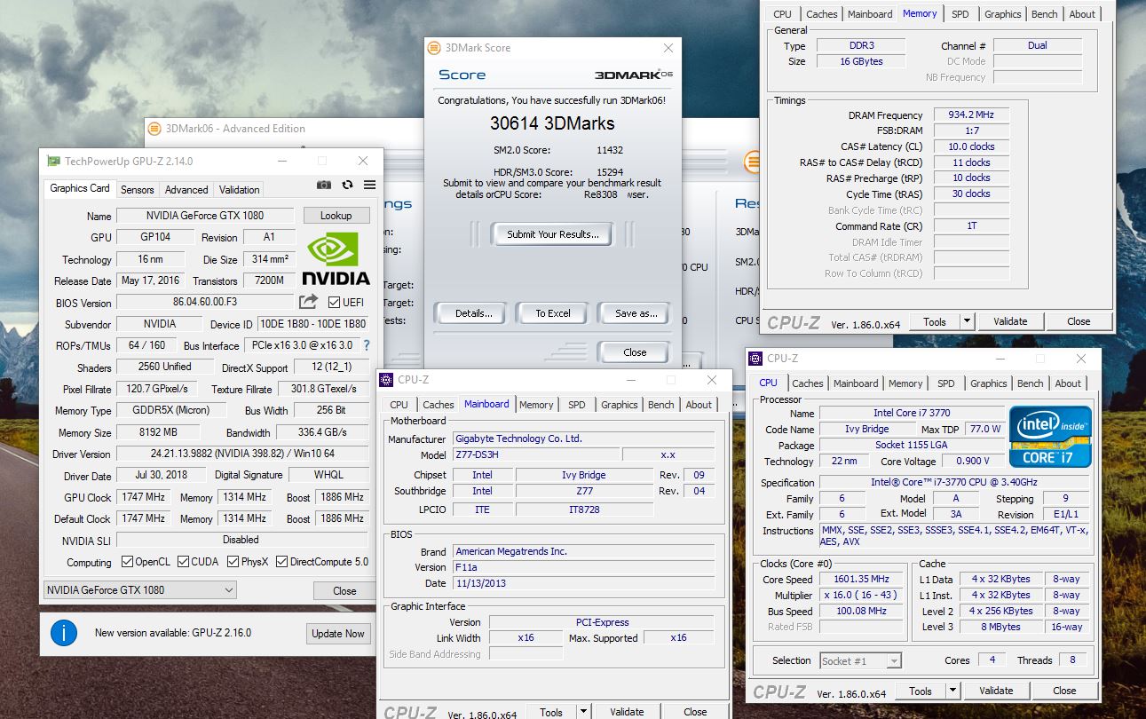Image resolution: width=1146 pixels, height=719 pixels.
Task: Open the Bench tab in the Memory CPU-Z window
Action: (1044, 14)
